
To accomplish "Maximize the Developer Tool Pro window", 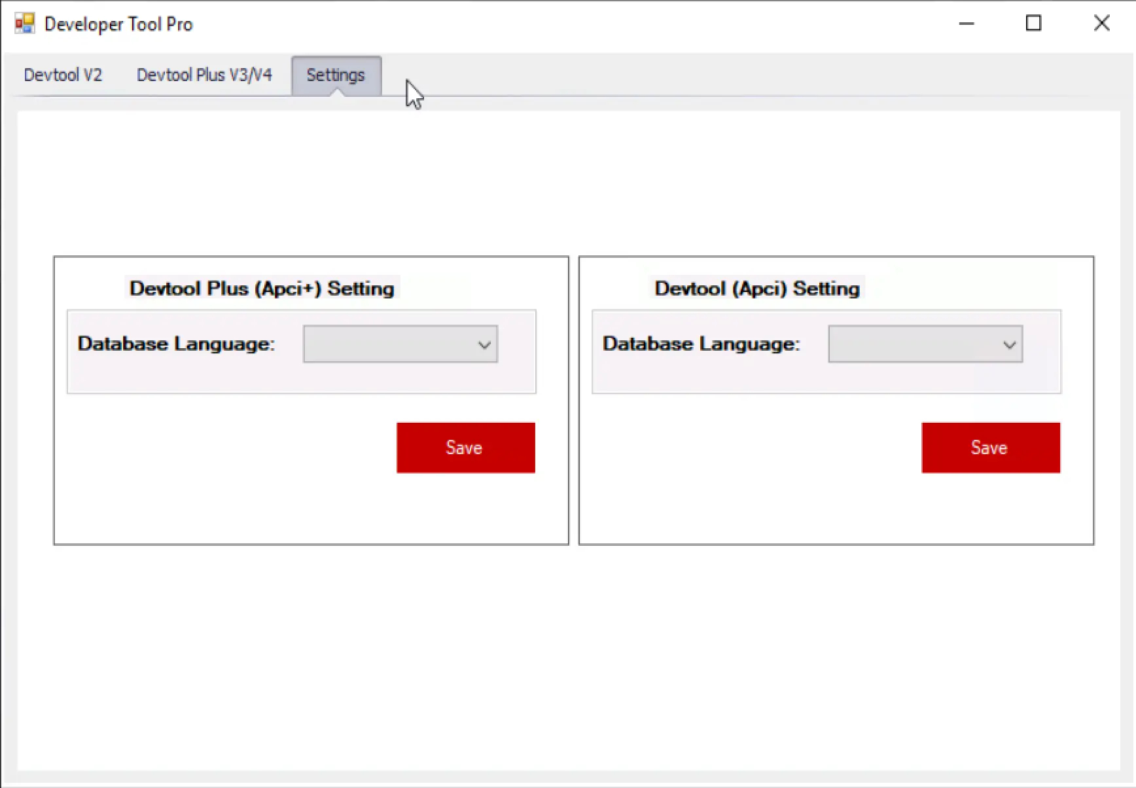I will [1033, 24].
